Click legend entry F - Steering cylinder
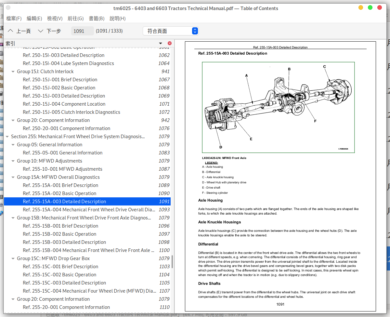The height and width of the screenshot is (317, 390). pos(215,193)
